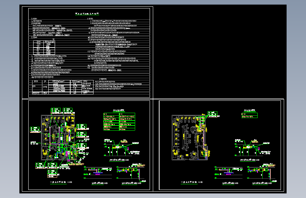Click the equipment table heading in right sheet

250,111
